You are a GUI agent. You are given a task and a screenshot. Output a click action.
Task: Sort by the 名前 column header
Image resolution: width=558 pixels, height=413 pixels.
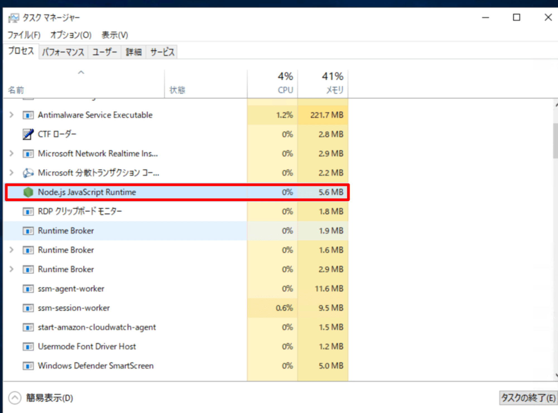point(84,84)
